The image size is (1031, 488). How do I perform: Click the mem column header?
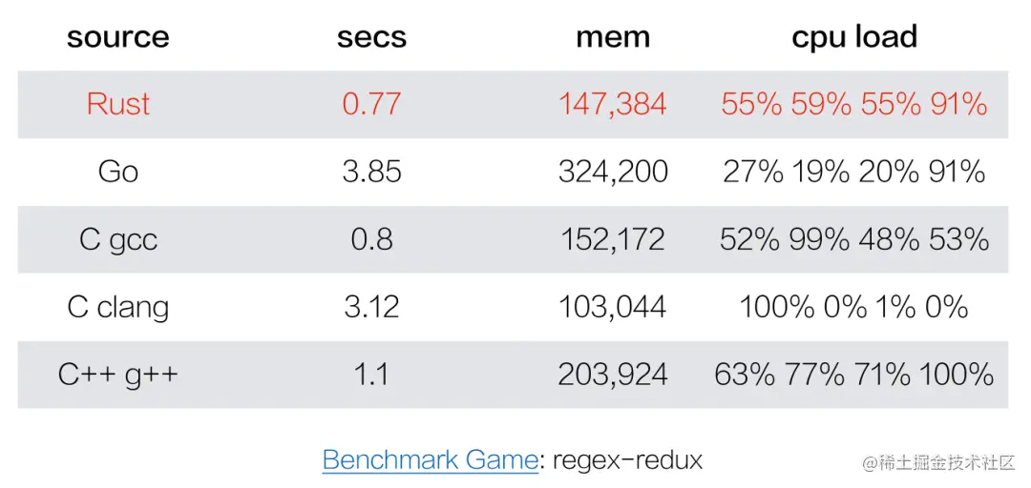[613, 37]
